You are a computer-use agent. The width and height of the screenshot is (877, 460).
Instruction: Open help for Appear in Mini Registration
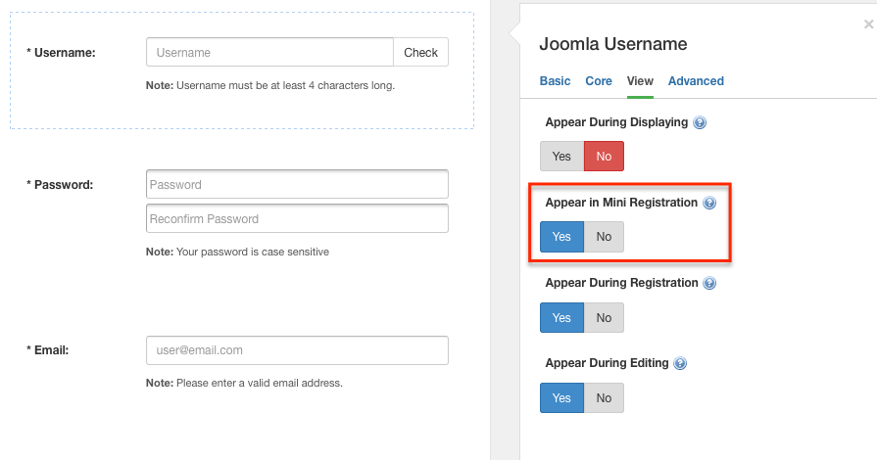[709, 203]
